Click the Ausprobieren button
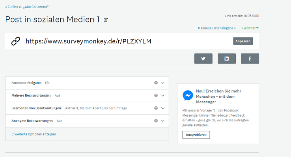 pos(196,135)
